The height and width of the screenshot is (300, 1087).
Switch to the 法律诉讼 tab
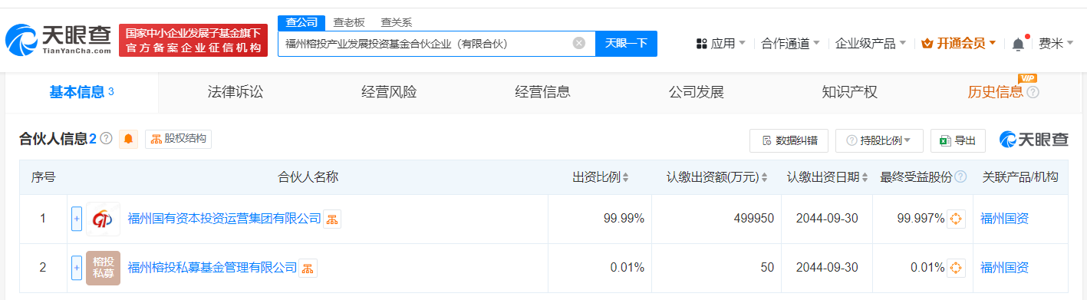[236, 92]
